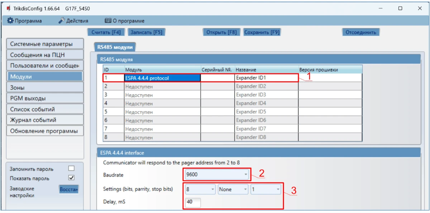The height and width of the screenshot is (213, 430).
Task: Click the Delay, mS input field
Action: (193, 202)
